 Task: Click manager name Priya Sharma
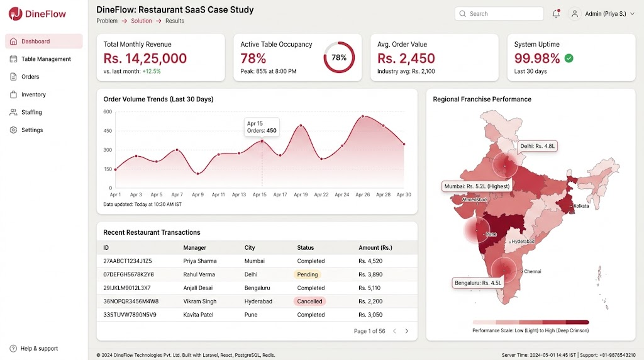pos(200,261)
